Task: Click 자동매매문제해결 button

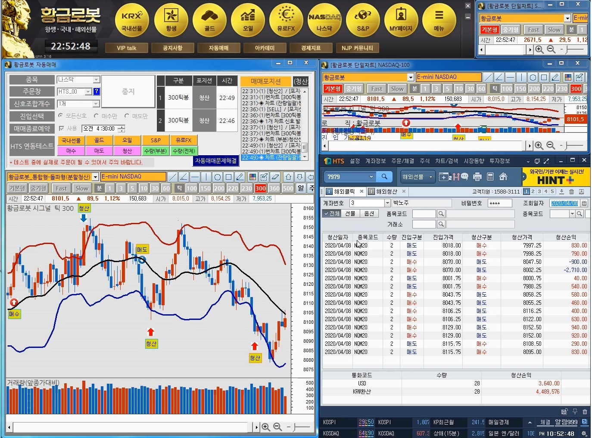Action: tap(216, 161)
